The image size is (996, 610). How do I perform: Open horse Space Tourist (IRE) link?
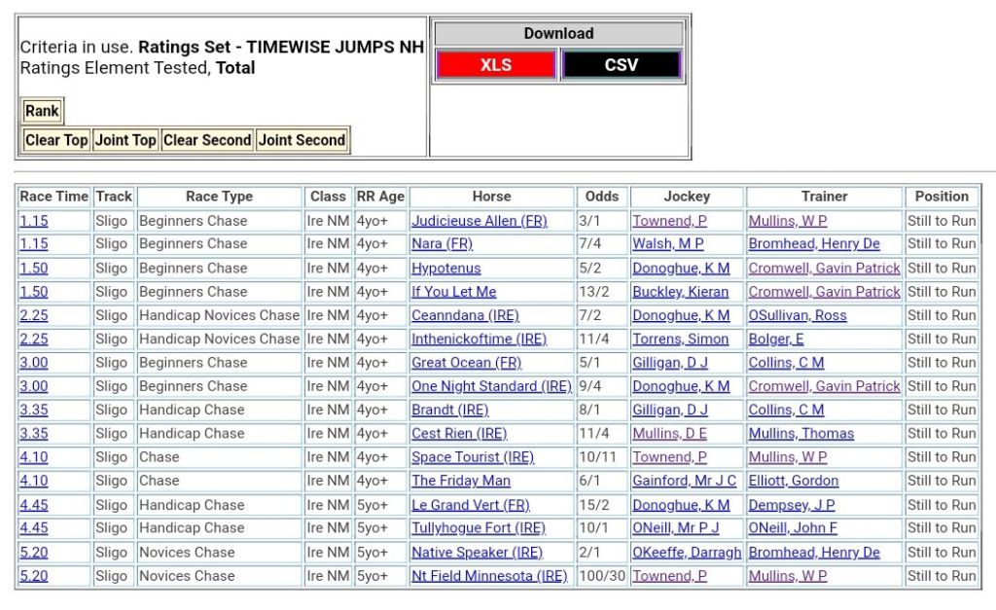point(472,457)
